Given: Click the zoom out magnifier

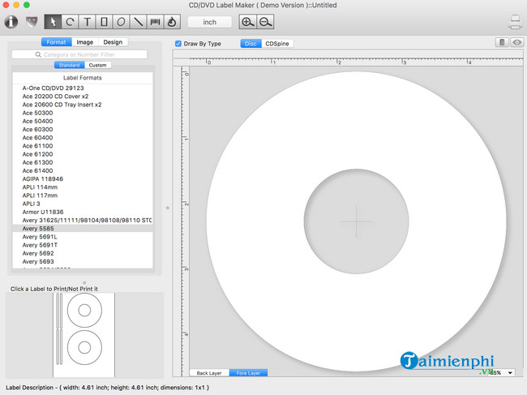Looking at the screenshot, I should (x=266, y=22).
